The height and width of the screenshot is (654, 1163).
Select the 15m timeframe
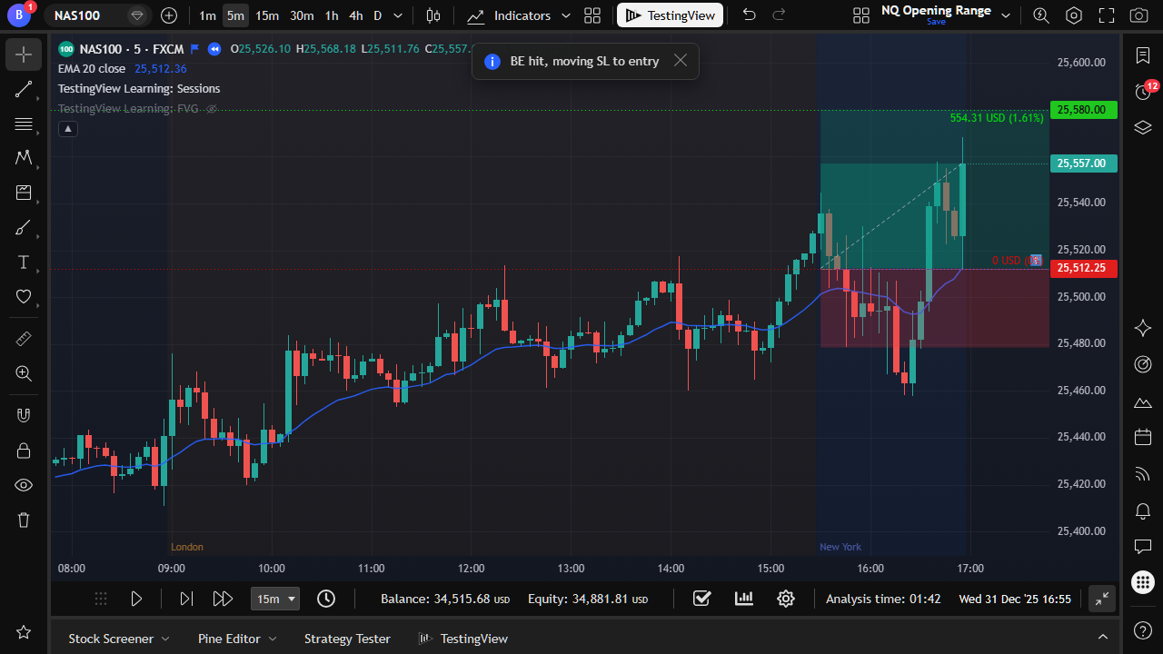(x=267, y=15)
